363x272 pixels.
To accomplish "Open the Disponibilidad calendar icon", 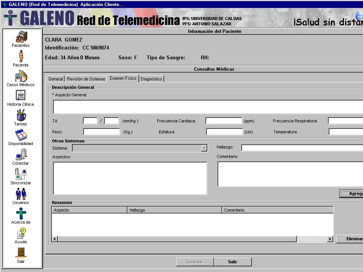I will click(x=21, y=135).
